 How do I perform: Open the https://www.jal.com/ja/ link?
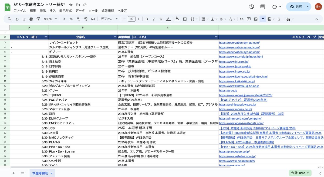(x=234, y=62)
